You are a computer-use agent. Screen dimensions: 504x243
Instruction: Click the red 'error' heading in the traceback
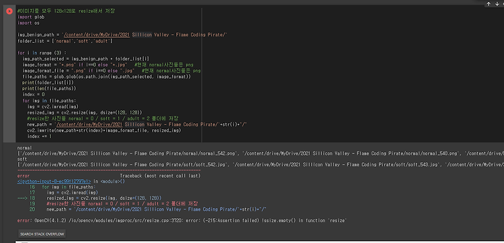[x=24, y=176]
